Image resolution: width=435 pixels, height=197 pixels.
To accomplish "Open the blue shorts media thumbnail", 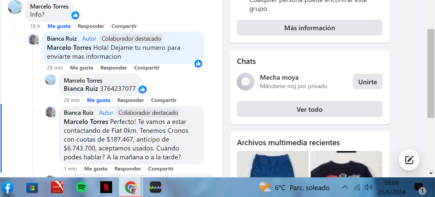I will coord(273,164).
